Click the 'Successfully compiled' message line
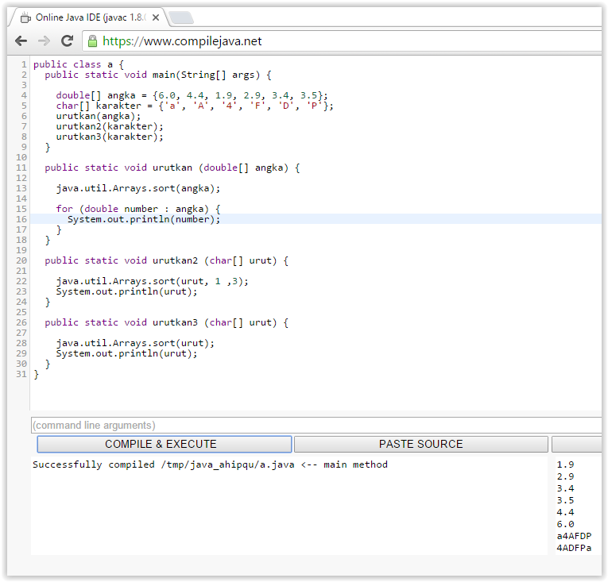608x582 pixels. pos(210,464)
